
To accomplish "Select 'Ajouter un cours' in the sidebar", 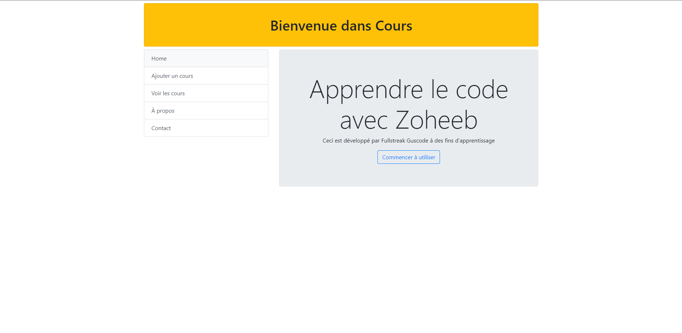I will pyautogui.click(x=172, y=76).
